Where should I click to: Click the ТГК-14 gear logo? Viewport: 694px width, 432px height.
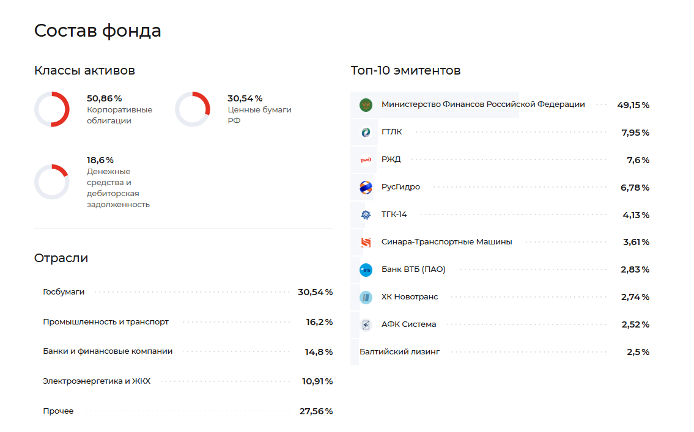[x=366, y=215]
